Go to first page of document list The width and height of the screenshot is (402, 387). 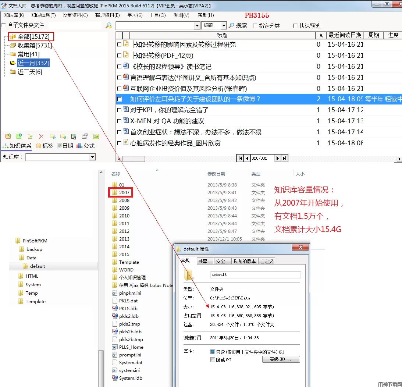pyautogui.click(x=240, y=158)
